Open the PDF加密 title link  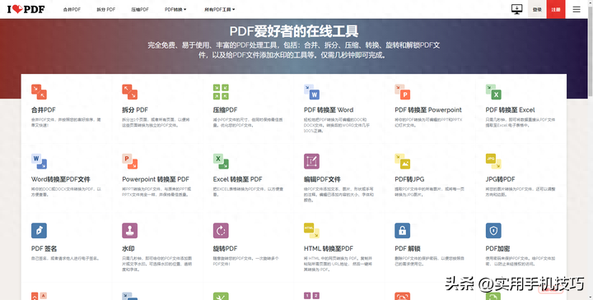(x=497, y=249)
